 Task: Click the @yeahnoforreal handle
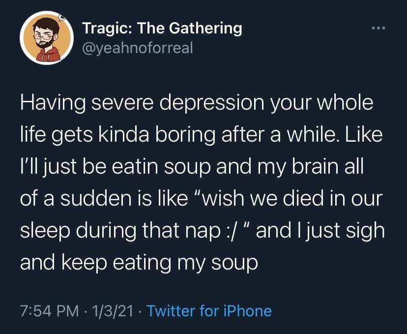point(138,48)
